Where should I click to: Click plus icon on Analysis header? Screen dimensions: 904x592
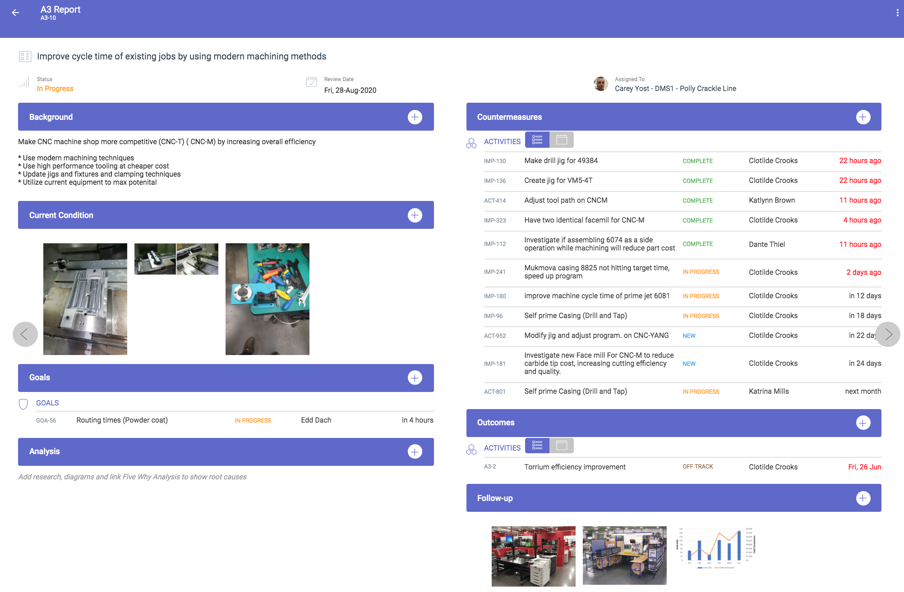tap(415, 451)
